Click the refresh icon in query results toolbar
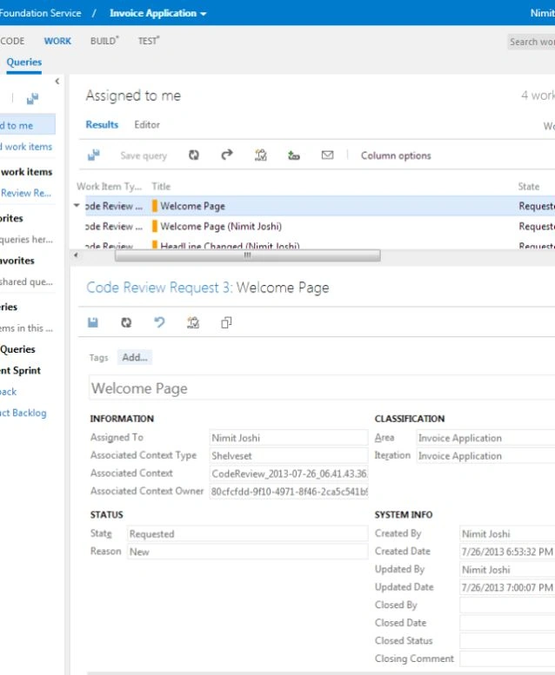The image size is (555, 675). (194, 155)
